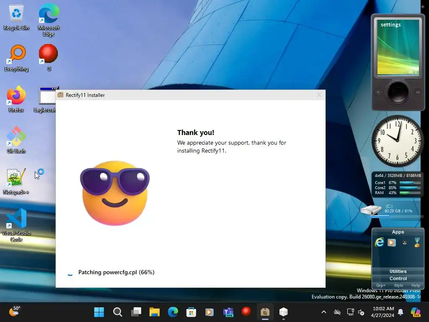Open Copilot preview icon
This screenshot has height=322, width=429.
pyautogui.click(x=416, y=312)
